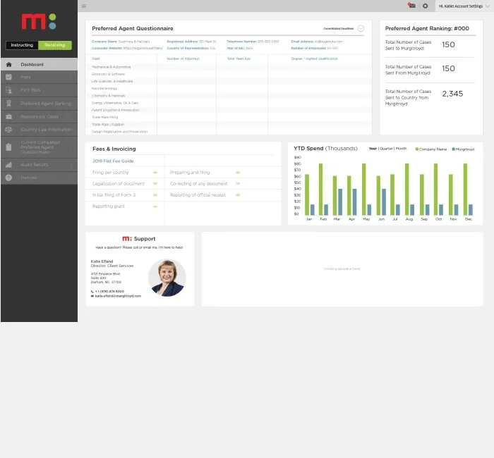Screen dimensions: 494x458
Task: Click the Audit Results bar chart icon
Action: coord(8,165)
